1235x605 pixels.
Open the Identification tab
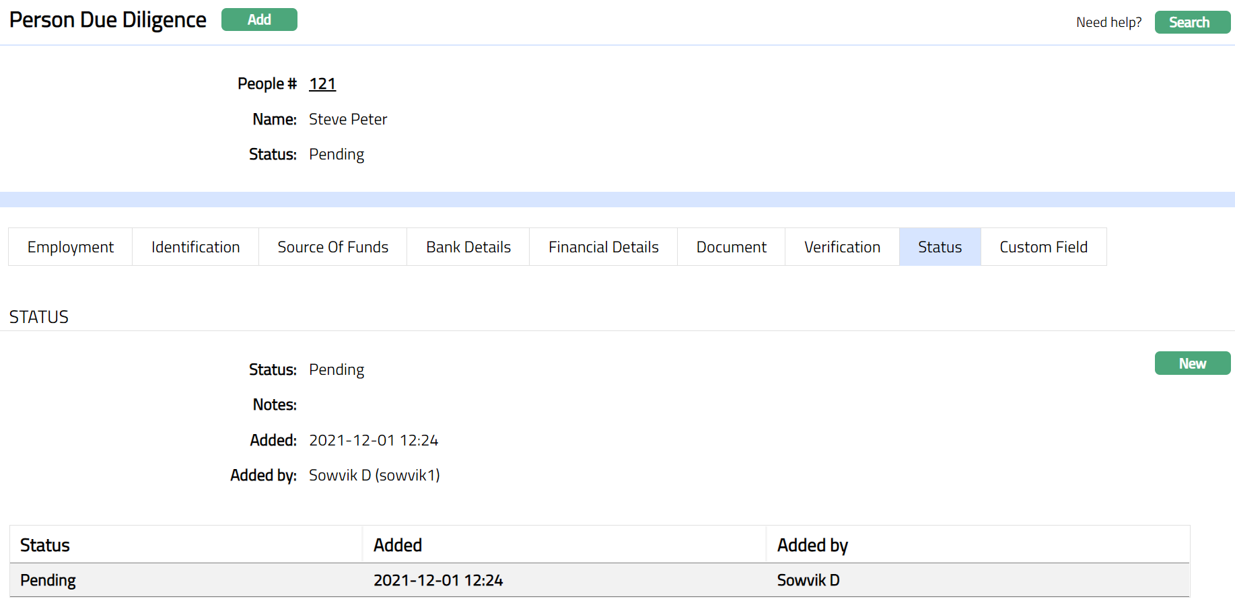pyautogui.click(x=195, y=247)
